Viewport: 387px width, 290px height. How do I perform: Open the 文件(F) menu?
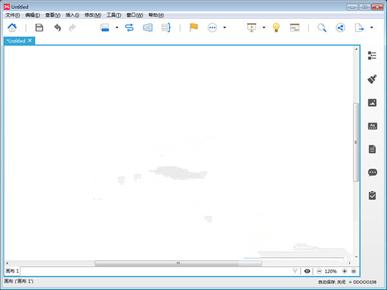pos(13,15)
